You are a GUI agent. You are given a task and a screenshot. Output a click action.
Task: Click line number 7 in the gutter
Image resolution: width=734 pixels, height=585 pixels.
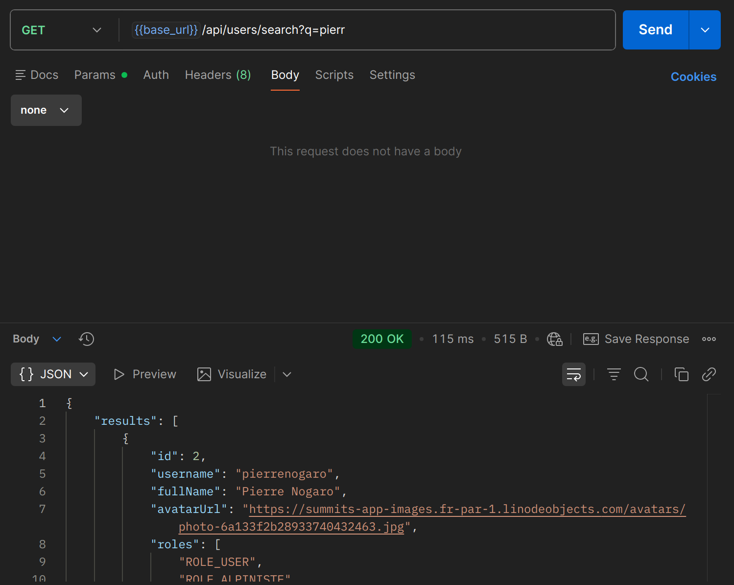43,509
